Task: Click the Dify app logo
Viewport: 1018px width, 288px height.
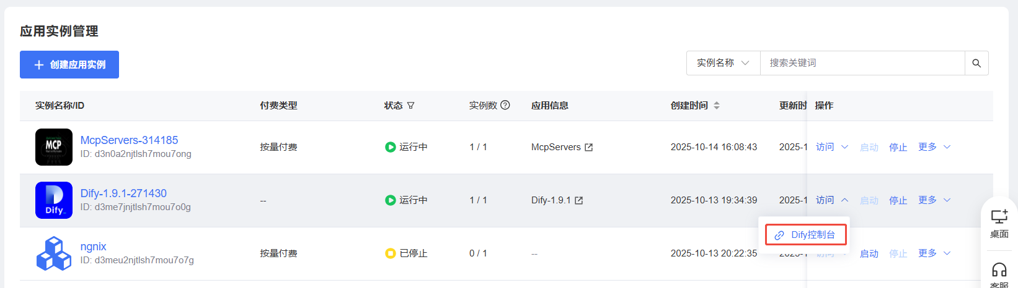Action: click(54, 200)
